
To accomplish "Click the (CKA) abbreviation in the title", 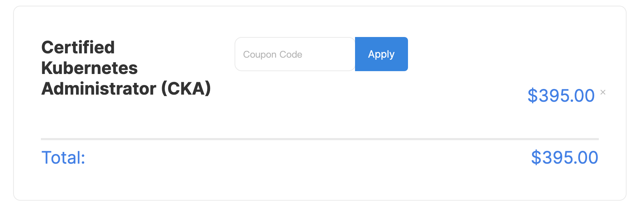I will tap(186, 89).
